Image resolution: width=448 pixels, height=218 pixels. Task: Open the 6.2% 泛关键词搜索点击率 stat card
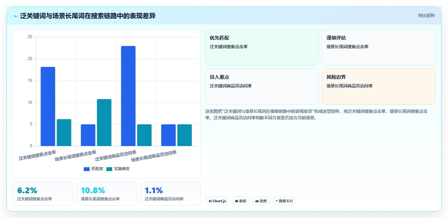pos(43,194)
